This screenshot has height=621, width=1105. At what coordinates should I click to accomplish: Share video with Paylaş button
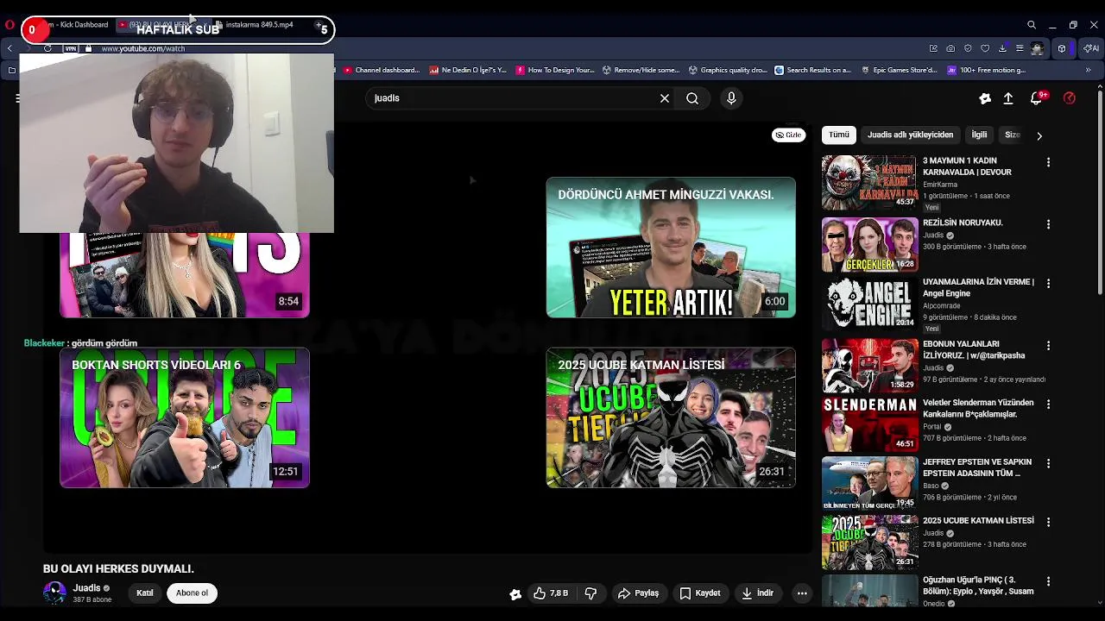[638, 593]
